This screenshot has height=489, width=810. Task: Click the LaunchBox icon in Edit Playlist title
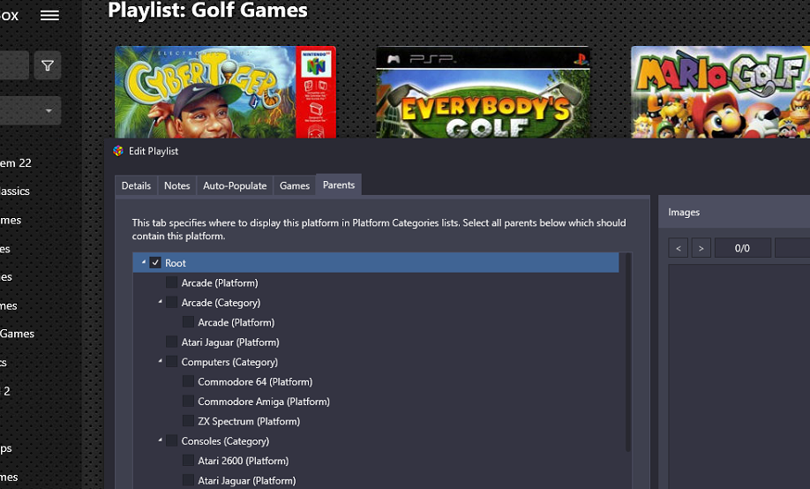pyautogui.click(x=117, y=151)
